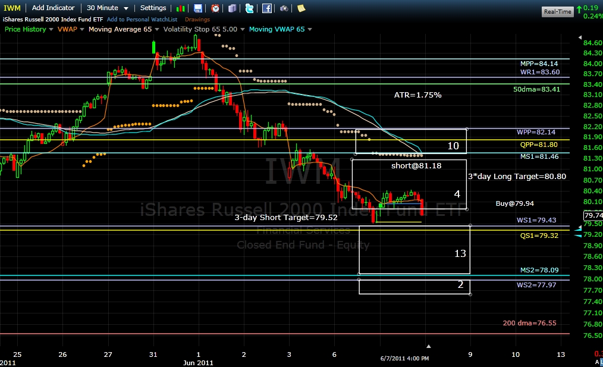Screen dimensions: 603x367
Task: Select the QS1=79.32 label
Action: click(539, 236)
